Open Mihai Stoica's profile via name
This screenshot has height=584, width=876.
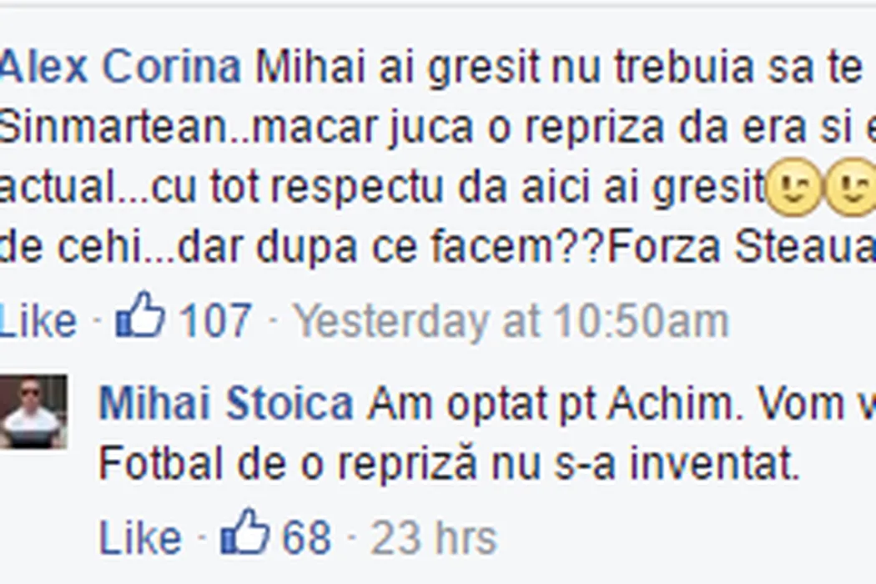click(x=226, y=405)
